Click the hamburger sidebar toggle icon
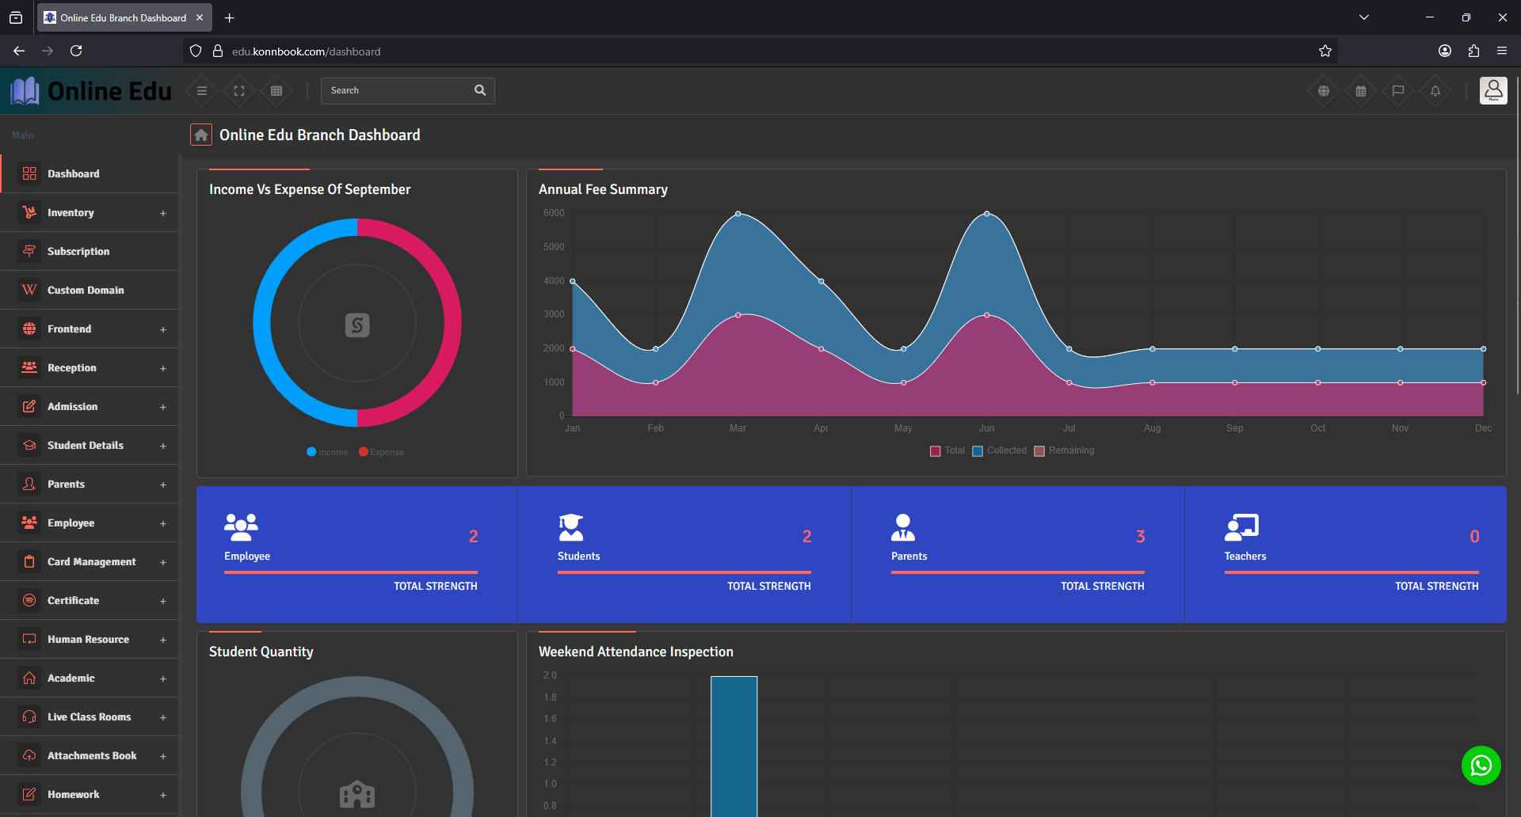This screenshot has height=817, width=1521. [x=202, y=91]
